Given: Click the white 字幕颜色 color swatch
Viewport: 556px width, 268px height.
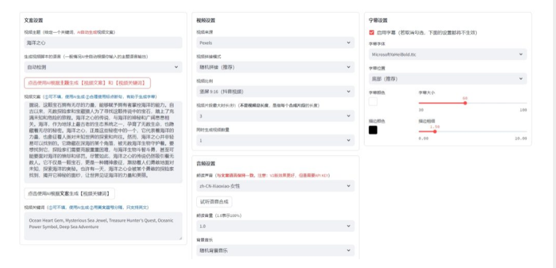Looking at the screenshot, I should pos(373,102).
